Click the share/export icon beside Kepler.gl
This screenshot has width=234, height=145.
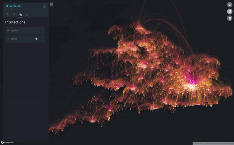coord(44,6)
